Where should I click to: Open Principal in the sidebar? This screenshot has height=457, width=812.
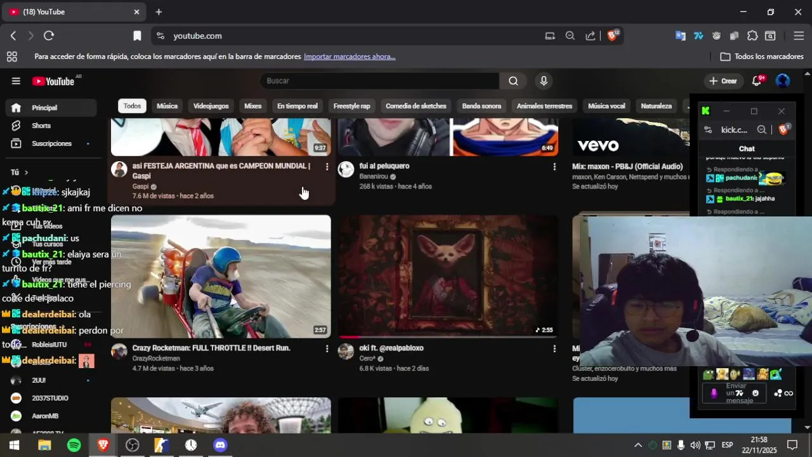[51, 108]
